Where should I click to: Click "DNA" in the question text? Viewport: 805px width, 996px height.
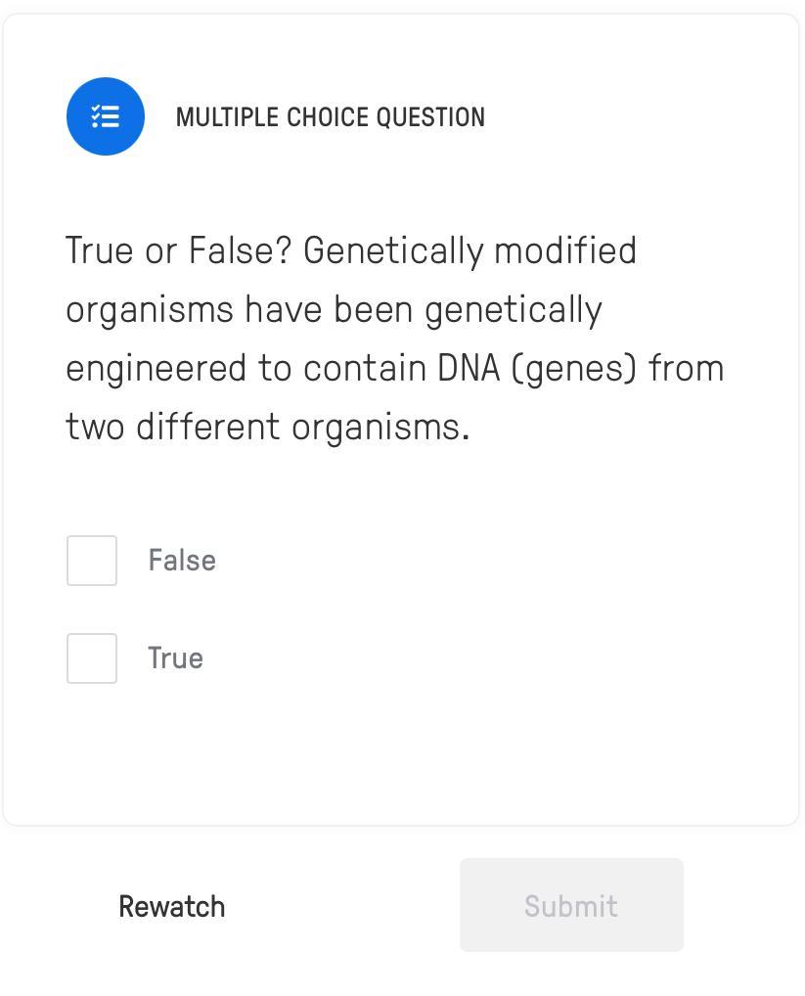(x=469, y=369)
